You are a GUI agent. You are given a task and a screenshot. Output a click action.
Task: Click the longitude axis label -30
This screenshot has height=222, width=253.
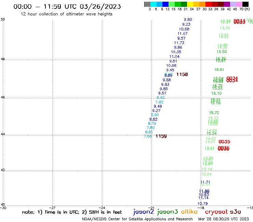(x=3, y=208)
